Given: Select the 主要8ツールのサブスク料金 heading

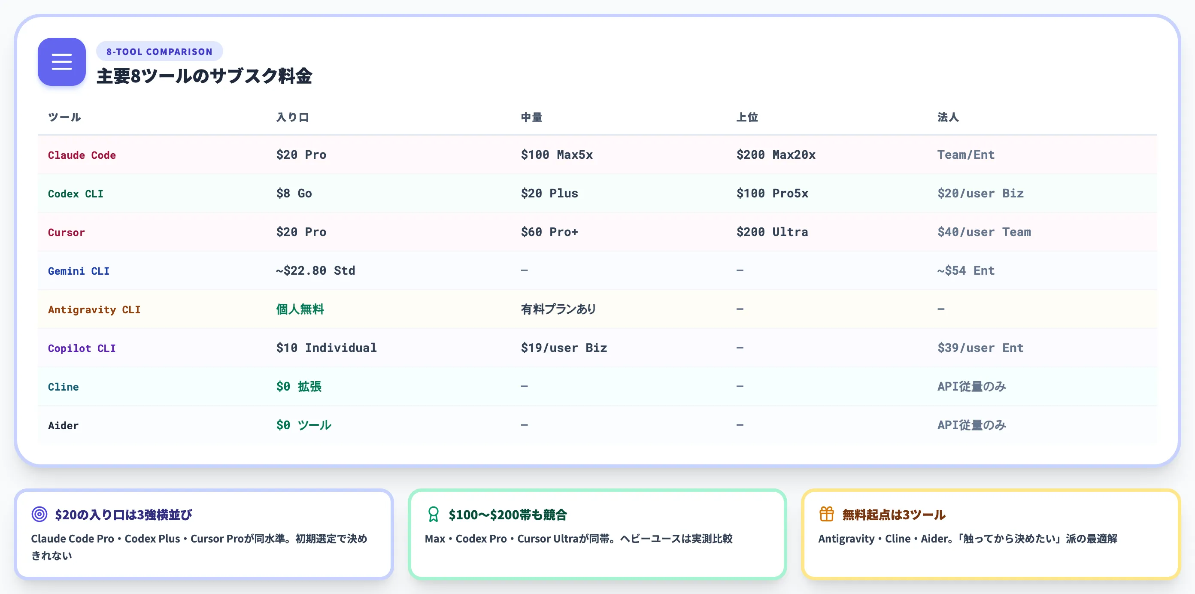Looking at the screenshot, I should 204,76.
